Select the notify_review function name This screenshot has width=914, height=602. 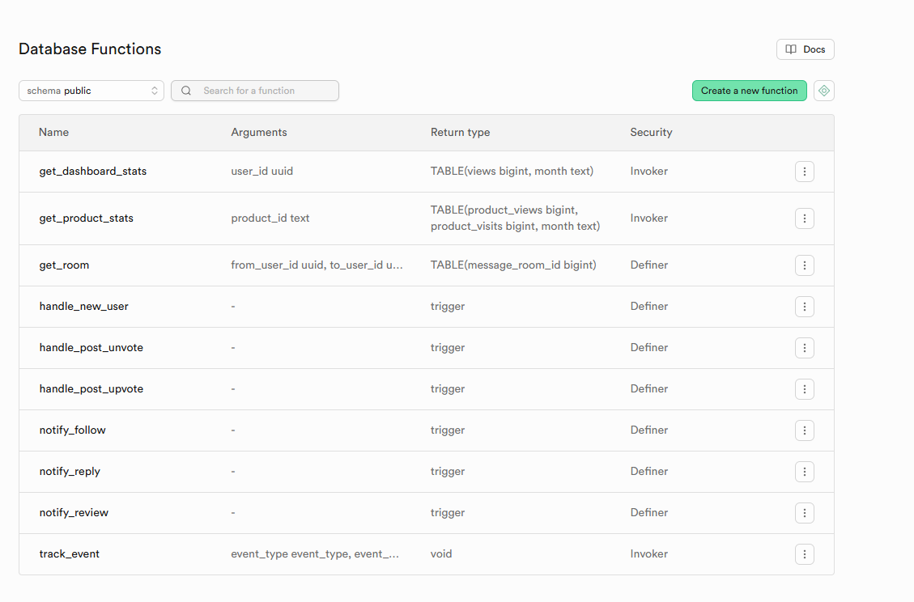click(74, 513)
